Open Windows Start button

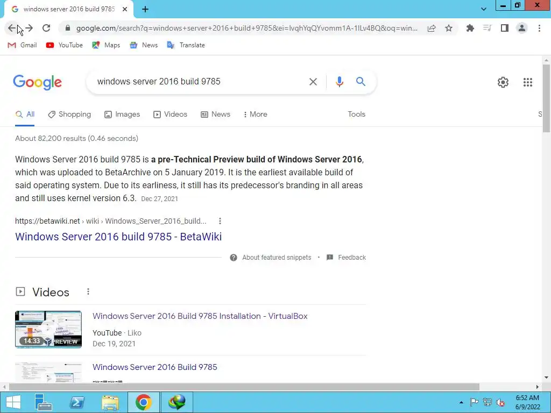click(13, 402)
